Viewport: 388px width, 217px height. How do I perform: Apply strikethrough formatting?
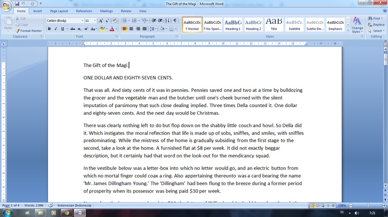coord(72,29)
